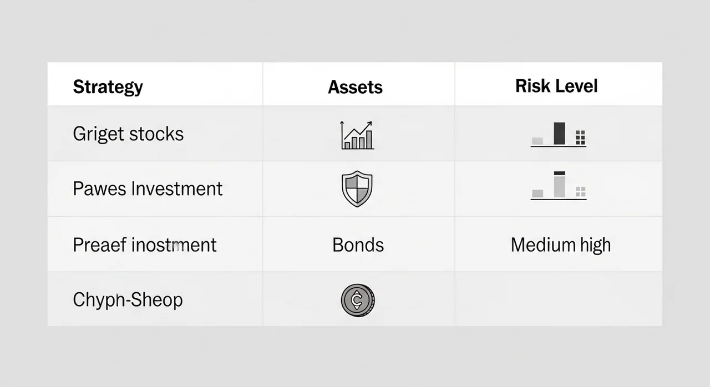Viewport: 710px width, 387px height.
Task: Click the growth chart icon for Griget stocks
Action: point(357,135)
